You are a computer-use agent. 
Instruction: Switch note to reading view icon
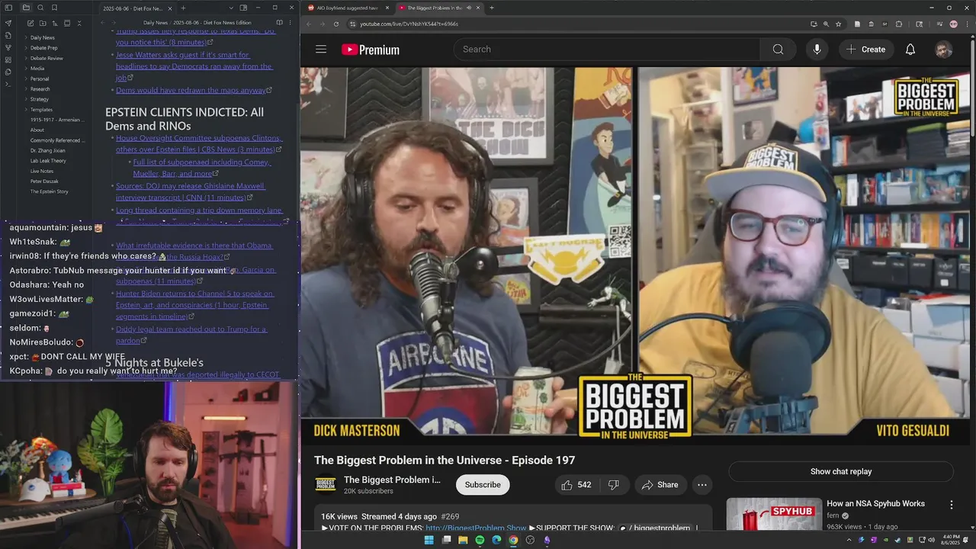click(279, 23)
